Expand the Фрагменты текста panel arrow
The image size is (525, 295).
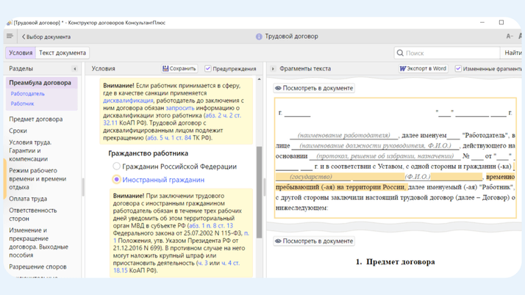coord(273,69)
